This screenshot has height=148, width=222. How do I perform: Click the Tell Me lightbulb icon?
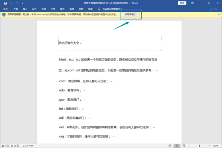coord(99,9)
